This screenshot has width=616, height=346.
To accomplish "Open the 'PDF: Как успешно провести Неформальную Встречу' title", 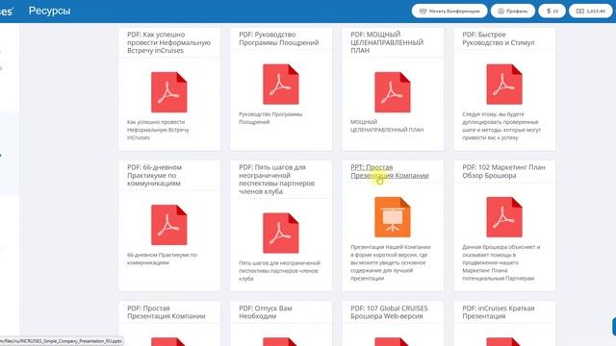I will coord(168,42).
